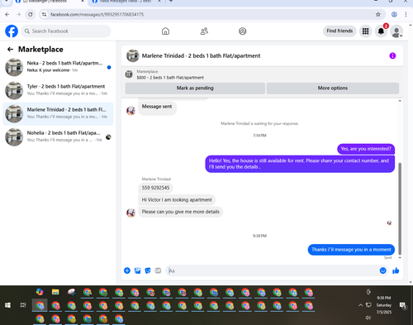This screenshot has width=413, height=325.
Task: Open the notifications bell
Action: (381, 31)
